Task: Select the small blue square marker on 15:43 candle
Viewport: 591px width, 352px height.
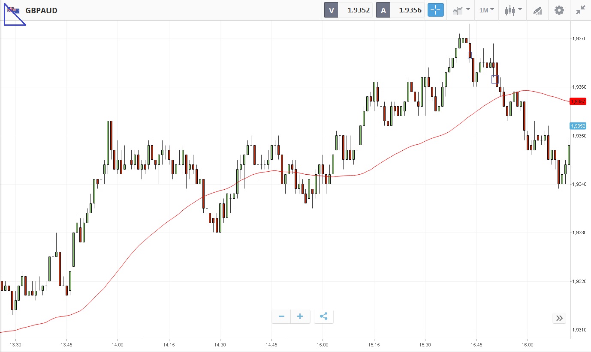Action: [x=470, y=55]
